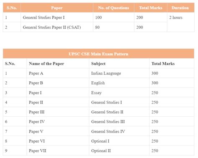
Task: Select the Paper B row name
Action: coord(58,83)
